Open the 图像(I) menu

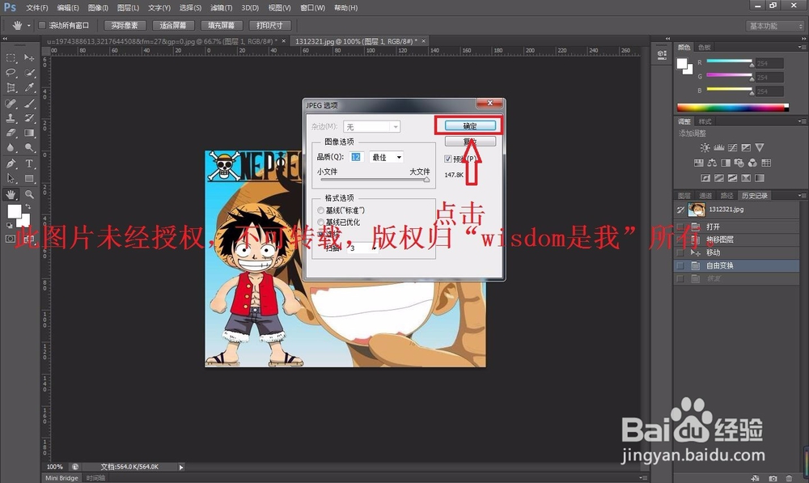[98, 8]
